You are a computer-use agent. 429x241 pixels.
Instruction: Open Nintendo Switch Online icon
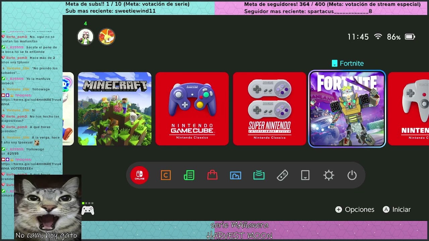pos(139,175)
